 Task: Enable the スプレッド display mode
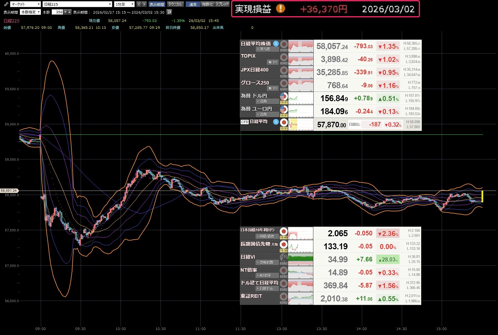point(222,4)
